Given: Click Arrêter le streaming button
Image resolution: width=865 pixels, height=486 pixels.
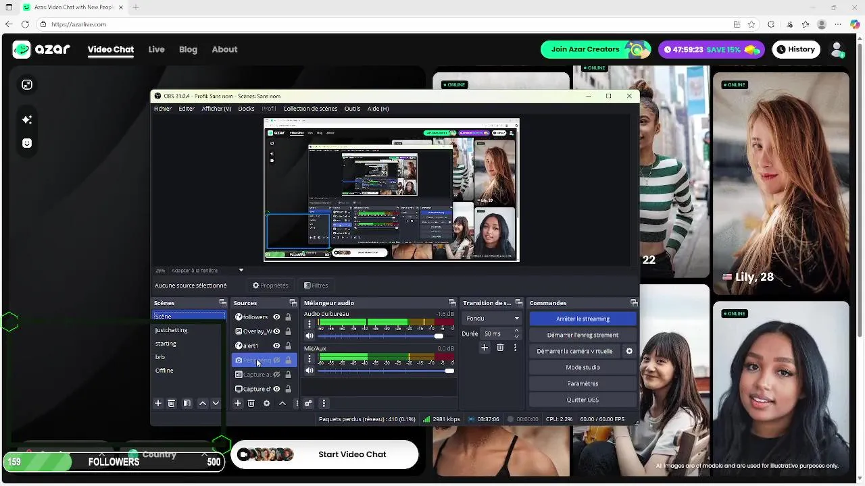Looking at the screenshot, I should coord(583,319).
